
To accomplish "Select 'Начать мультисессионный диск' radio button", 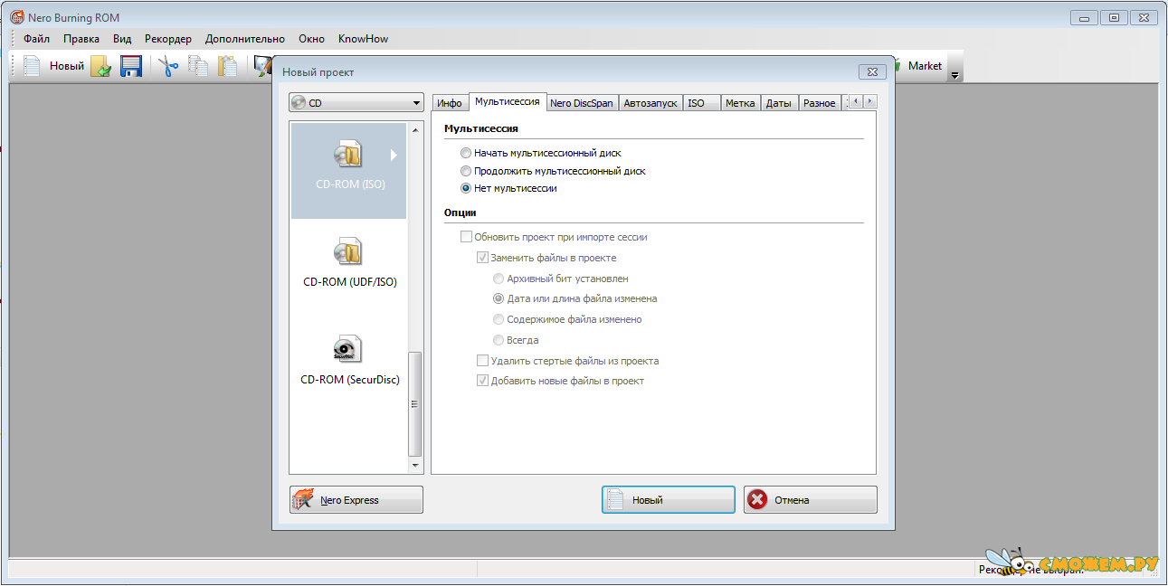I will [541, 153].
